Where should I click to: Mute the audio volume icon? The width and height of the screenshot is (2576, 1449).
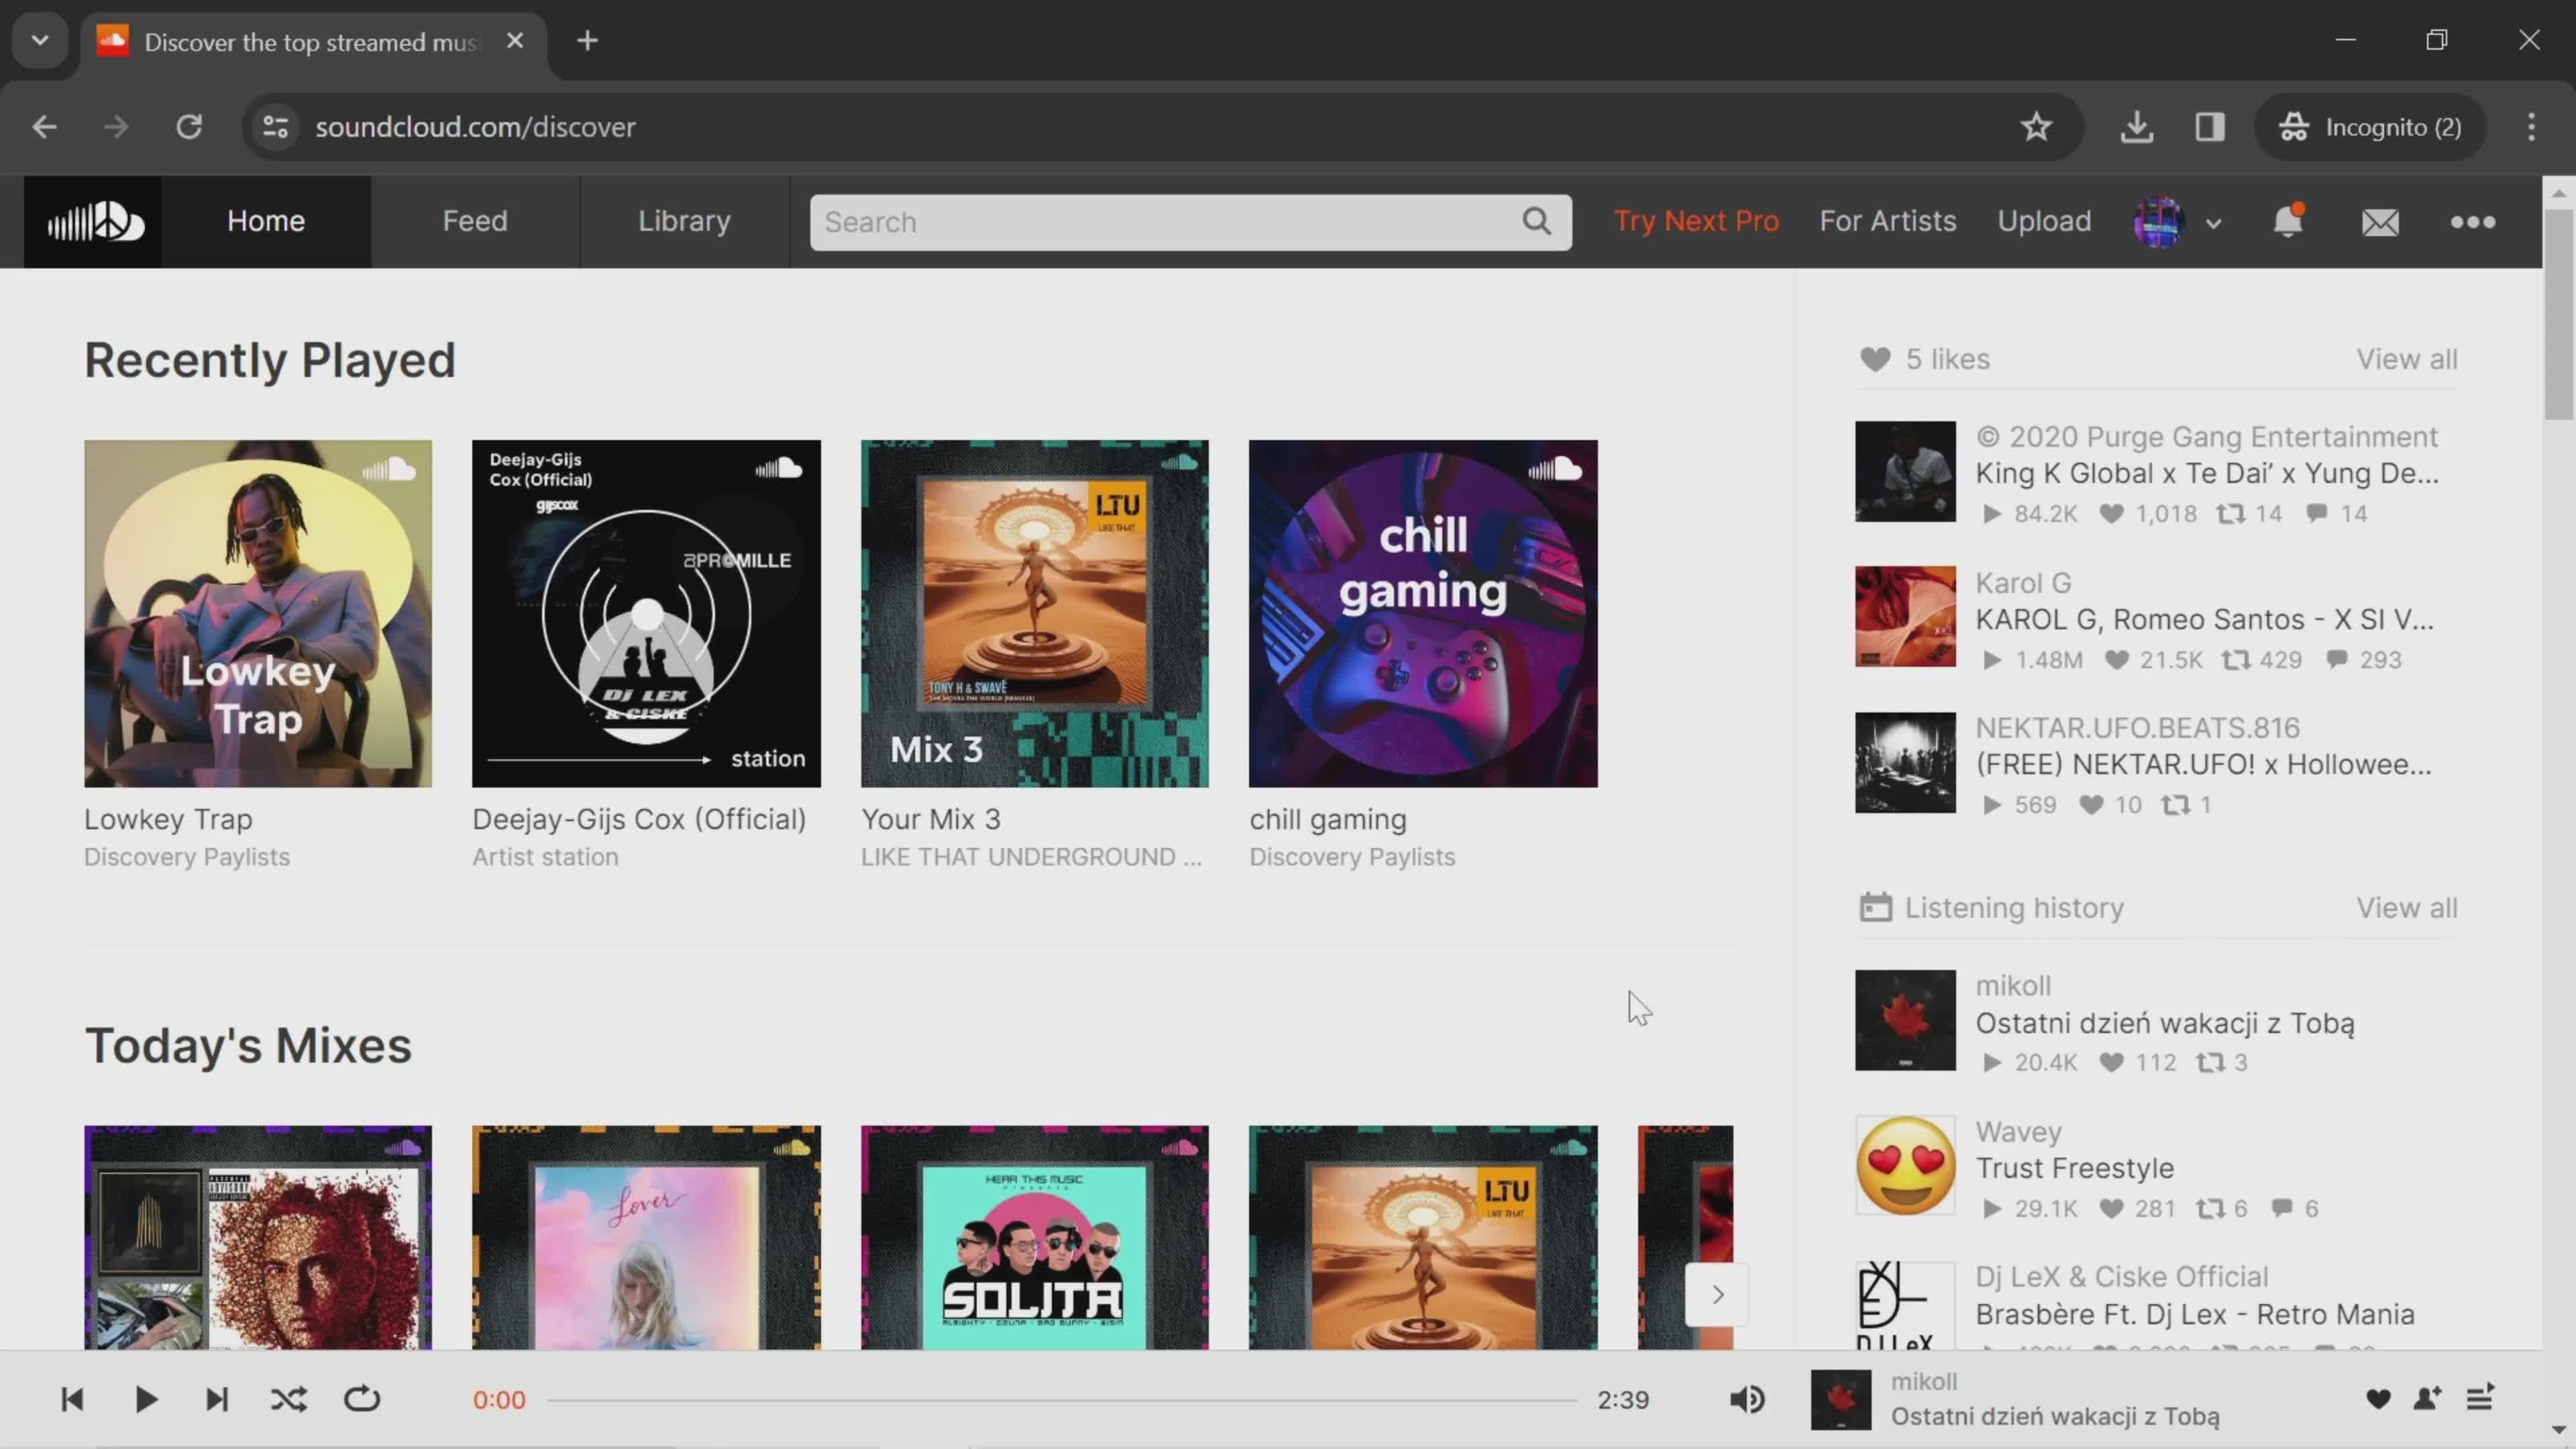(1750, 1399)
